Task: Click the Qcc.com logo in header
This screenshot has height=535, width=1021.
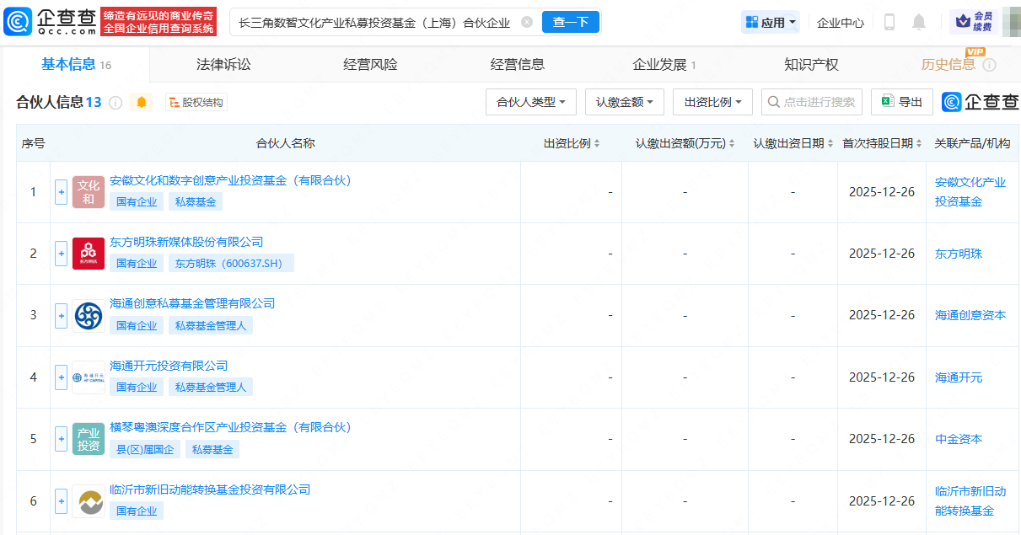Action: click(51, 22)
